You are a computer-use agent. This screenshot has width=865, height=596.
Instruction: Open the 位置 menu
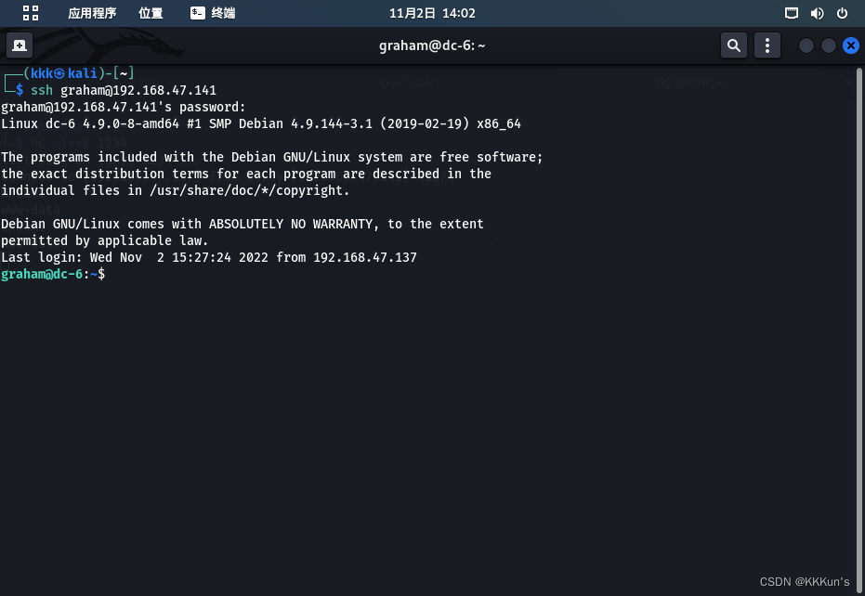coord(151,13)
